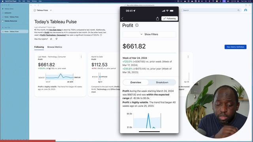Open the upper Home - Tableau Pulse sidebar entry

(11, 17)
